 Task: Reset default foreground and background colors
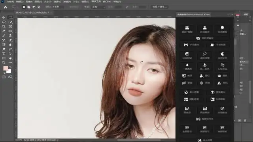click(4, 73)
